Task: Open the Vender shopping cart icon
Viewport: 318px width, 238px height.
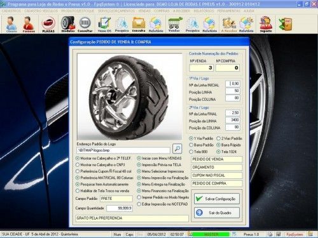Action: [x=175, y=24]
